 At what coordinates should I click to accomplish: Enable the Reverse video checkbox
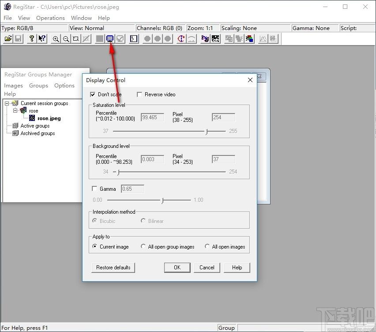tap(139, 94)
